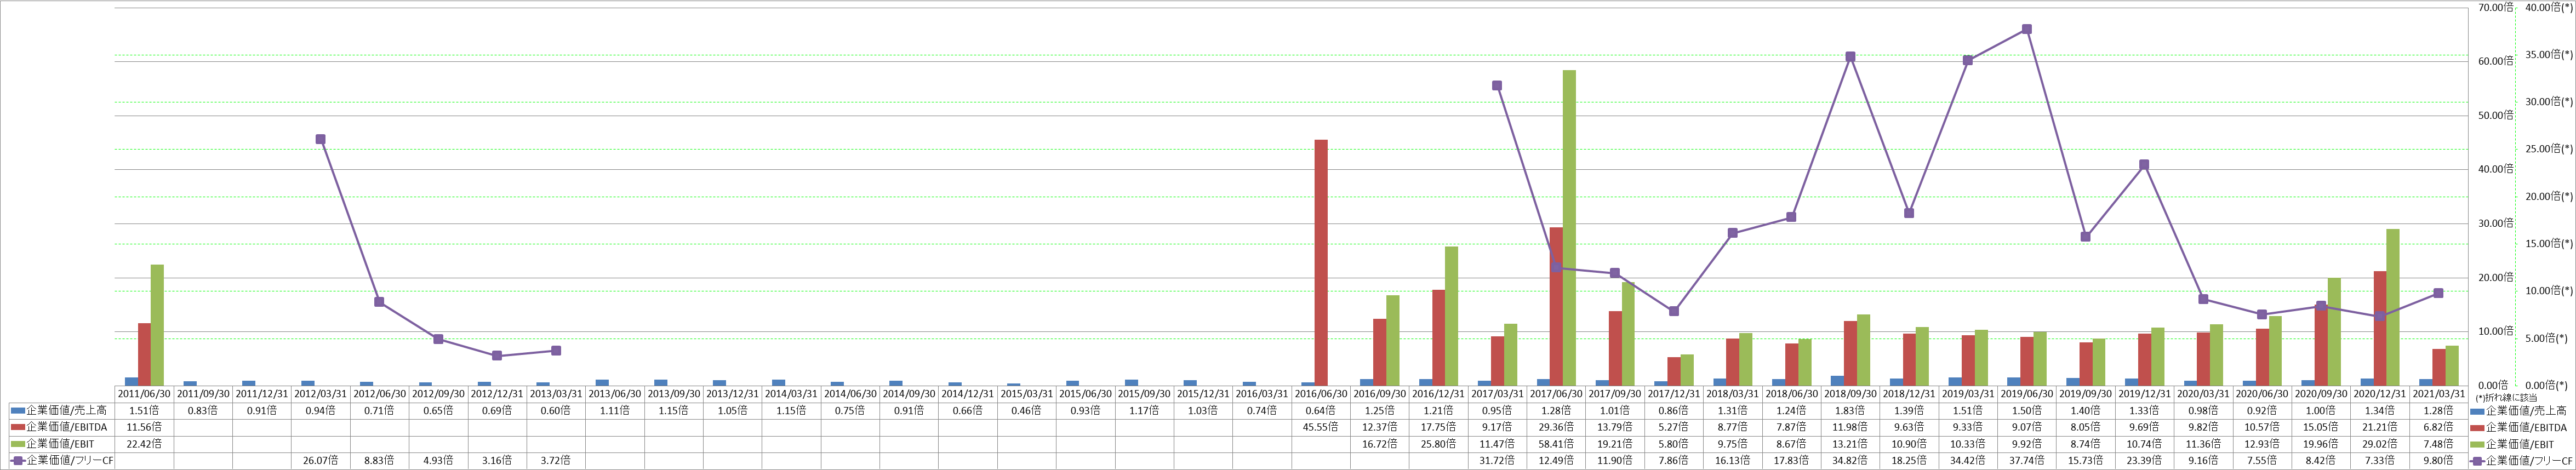Viewport: 2576px width, 470px height.
Task: Select the 2021/03/31 date column header
Action: (2438, 394)
